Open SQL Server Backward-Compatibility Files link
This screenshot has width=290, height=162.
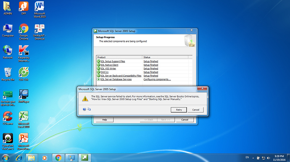click(121, 76)
